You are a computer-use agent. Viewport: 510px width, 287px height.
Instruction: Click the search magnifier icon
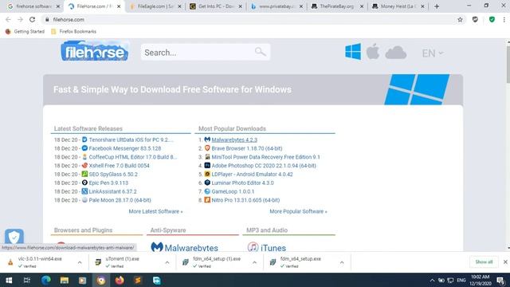pos(261,52)
